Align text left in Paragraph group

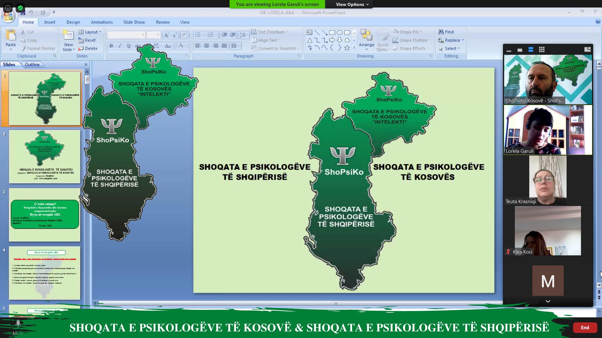click(x=198, y=46)
